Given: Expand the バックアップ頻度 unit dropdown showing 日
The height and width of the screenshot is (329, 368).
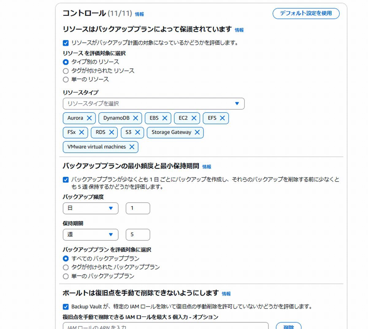Looking at the screenshot, I should point(90,208).
